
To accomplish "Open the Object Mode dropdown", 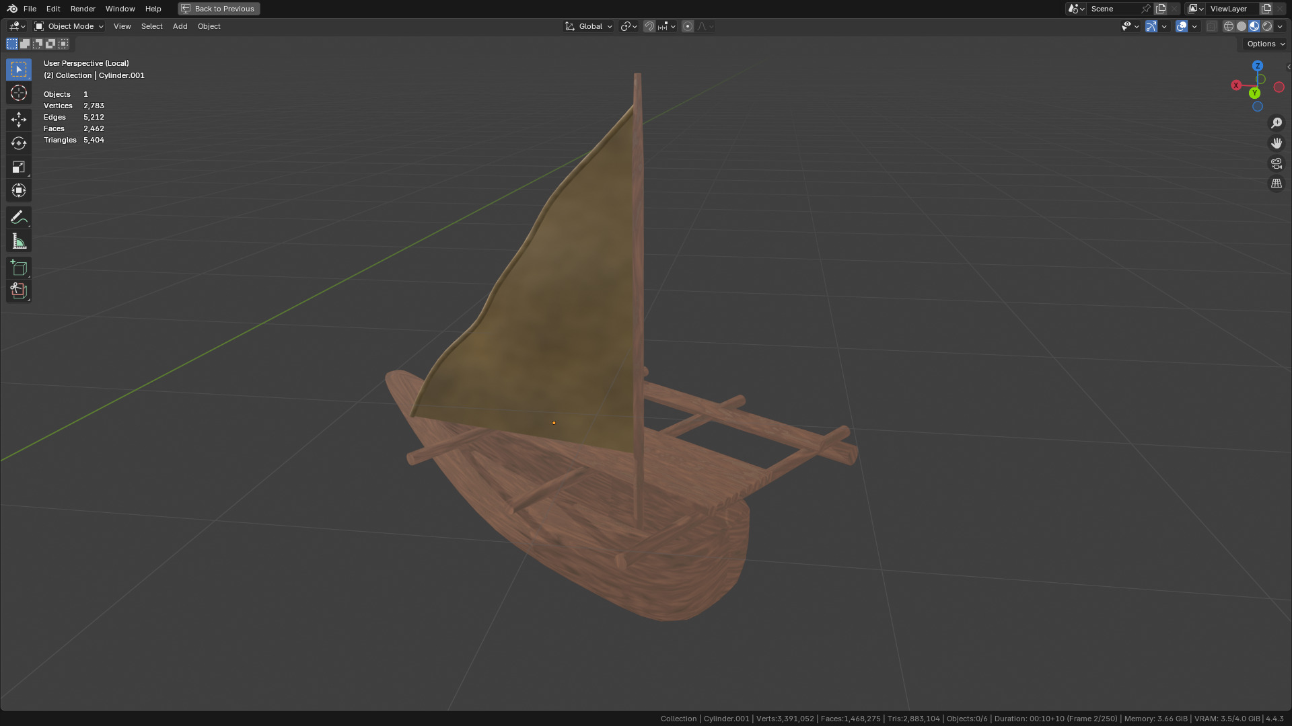I will tap(69, 26).
